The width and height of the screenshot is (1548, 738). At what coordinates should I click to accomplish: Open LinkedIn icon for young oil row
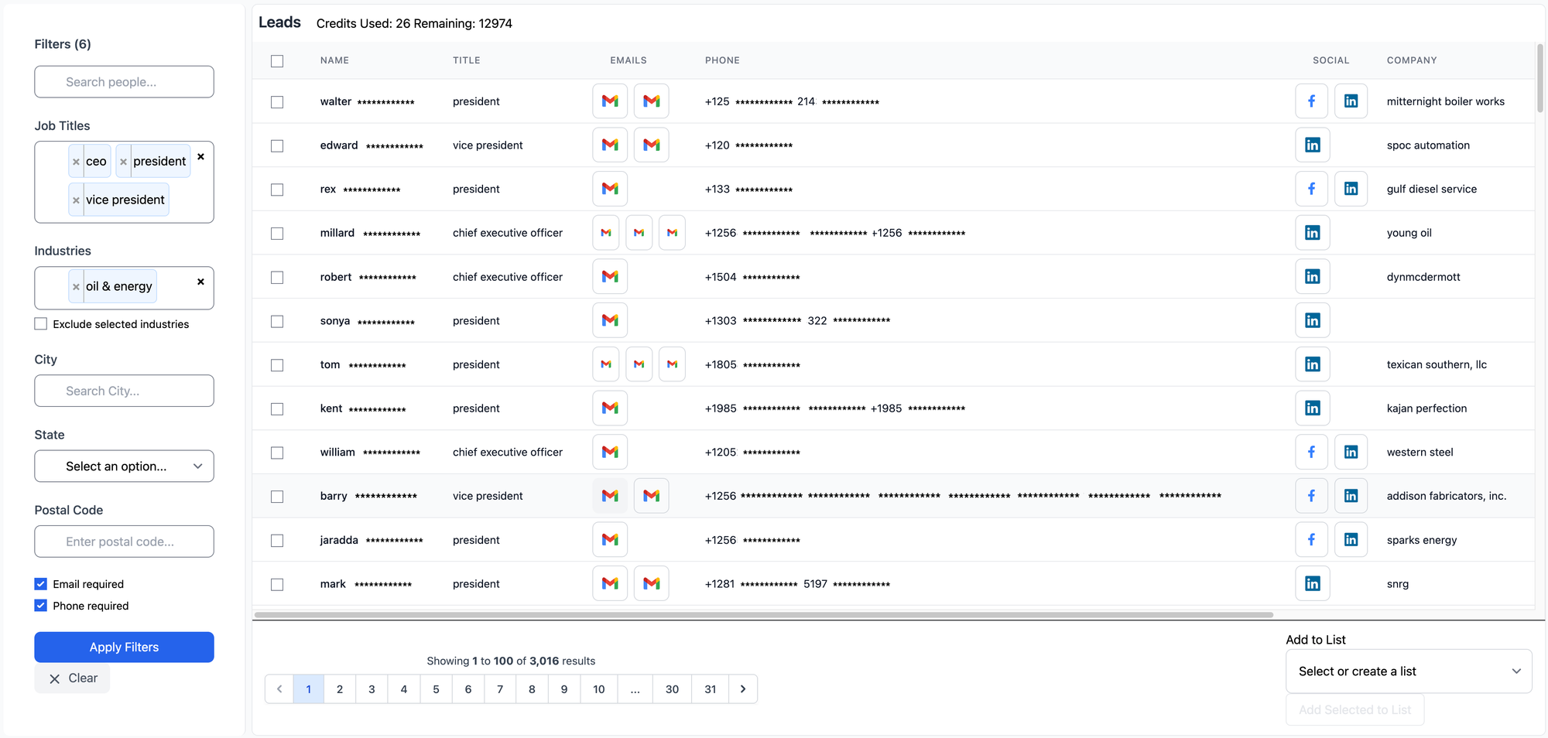(1312, 233)
